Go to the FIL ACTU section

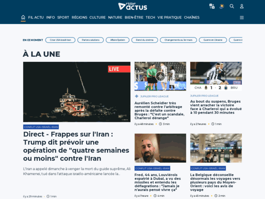(x=36, y=18)
